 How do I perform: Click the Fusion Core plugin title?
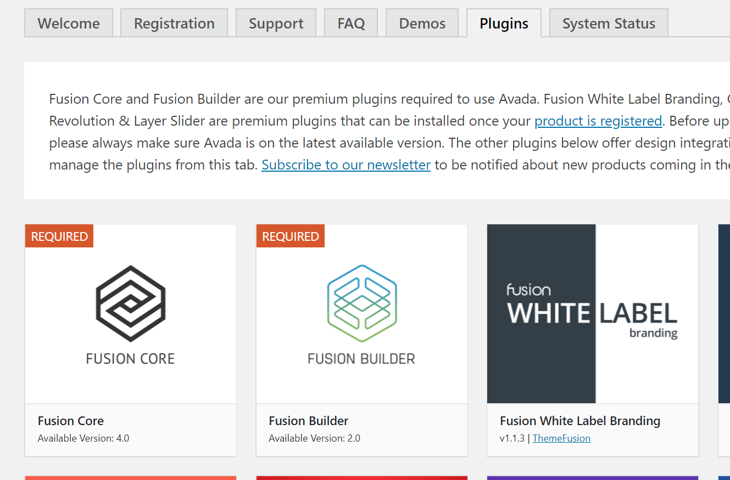(x=71, y=421)
